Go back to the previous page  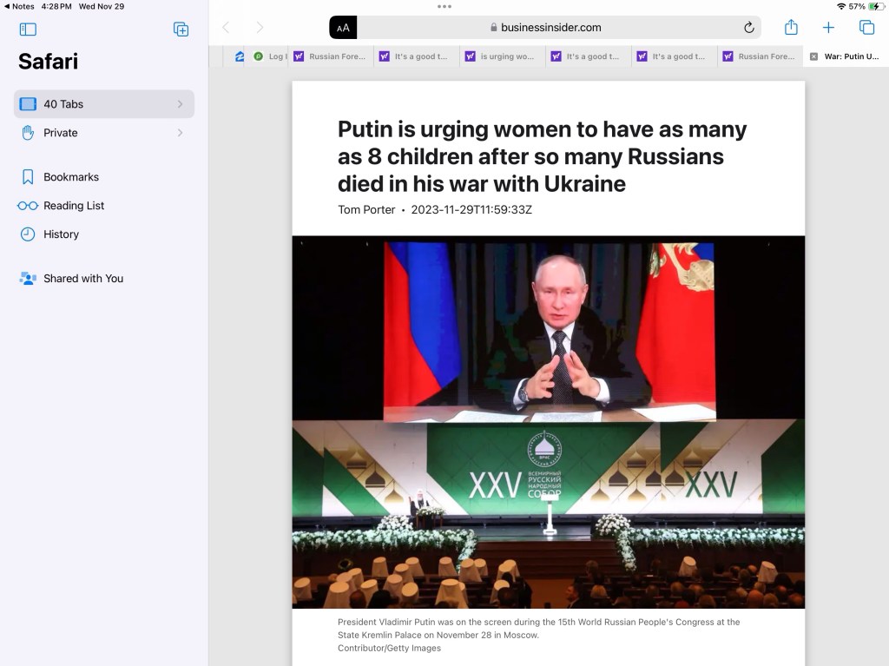point(226,28)
